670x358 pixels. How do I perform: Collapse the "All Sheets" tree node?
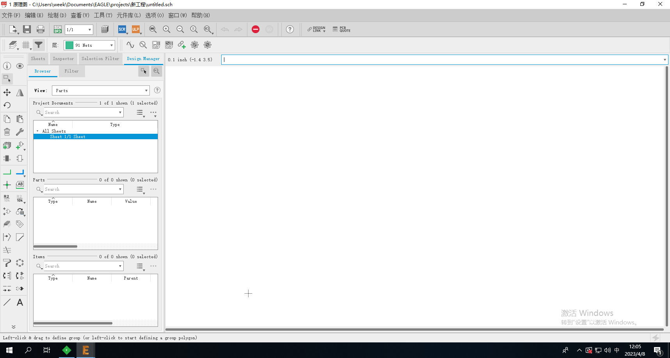tap(37, 131)
